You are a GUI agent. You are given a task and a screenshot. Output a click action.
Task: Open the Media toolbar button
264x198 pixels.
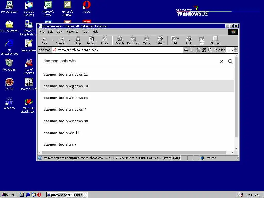pos(146,40)
